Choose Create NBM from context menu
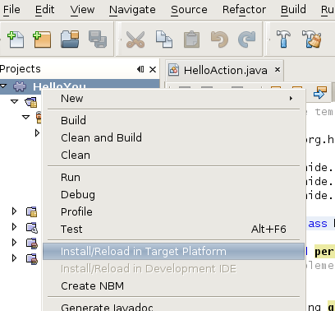The height and width of the screenshot is (311, 335). pos(173,285)
